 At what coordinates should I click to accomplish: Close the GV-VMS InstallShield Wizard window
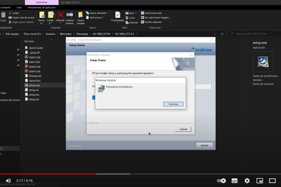[x=212, y=40]
